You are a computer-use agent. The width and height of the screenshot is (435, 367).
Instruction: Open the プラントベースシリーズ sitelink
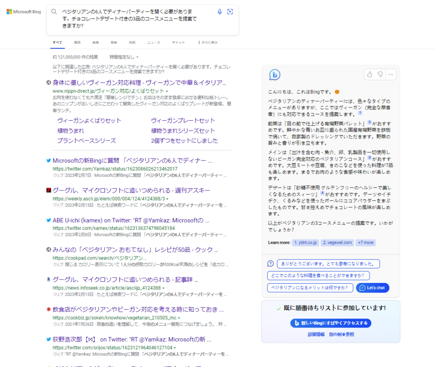point(87,141)
